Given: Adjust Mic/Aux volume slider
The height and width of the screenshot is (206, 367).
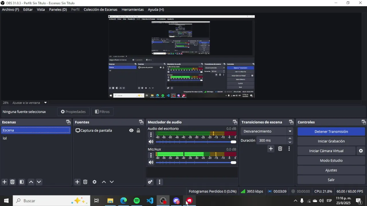Looking at the screenshot, I should tap(196, 163).
